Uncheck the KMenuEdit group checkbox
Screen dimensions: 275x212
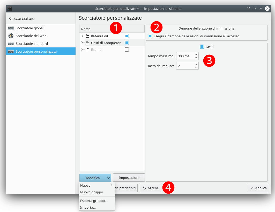pos(127,36)
